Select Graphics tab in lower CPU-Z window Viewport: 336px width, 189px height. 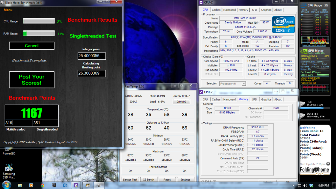(266, 100)
